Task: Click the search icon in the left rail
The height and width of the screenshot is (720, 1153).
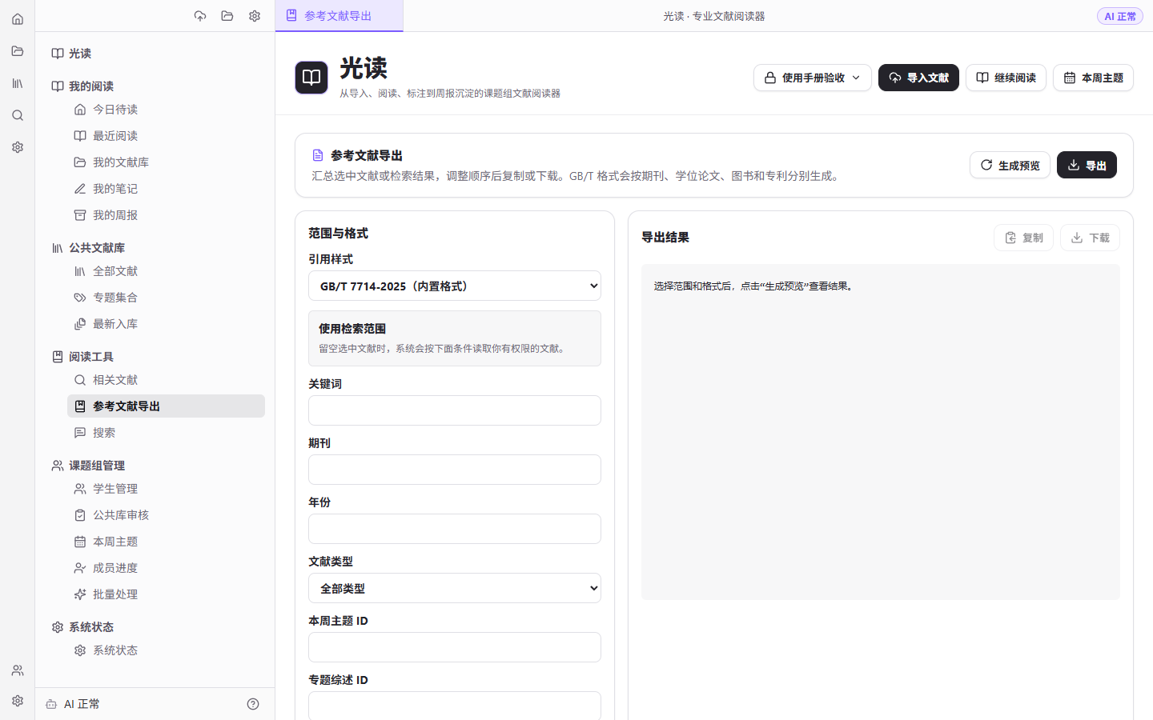Action: click(x=18, y=115)
